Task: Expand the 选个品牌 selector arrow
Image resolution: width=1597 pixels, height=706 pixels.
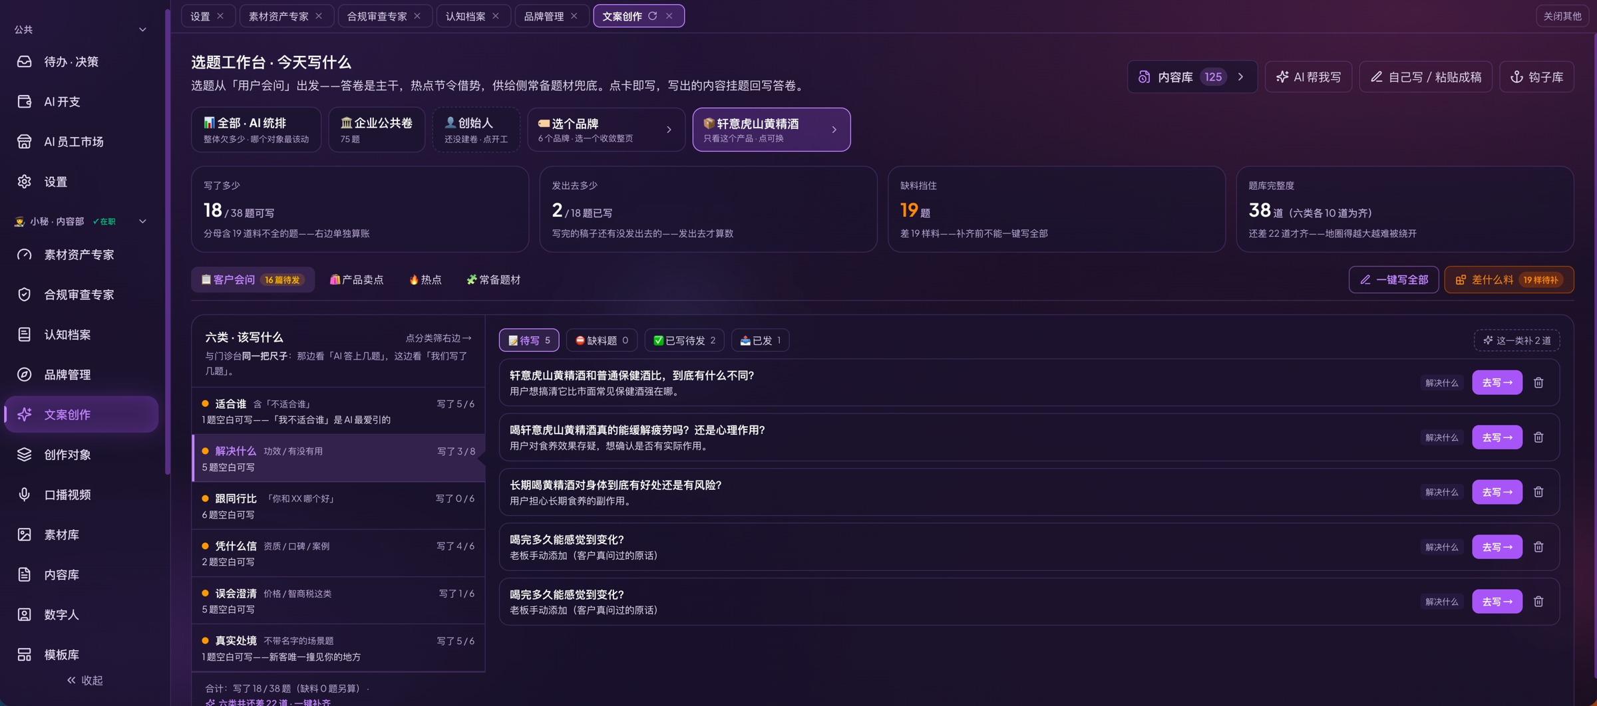Action: click(x=669, y=130)
